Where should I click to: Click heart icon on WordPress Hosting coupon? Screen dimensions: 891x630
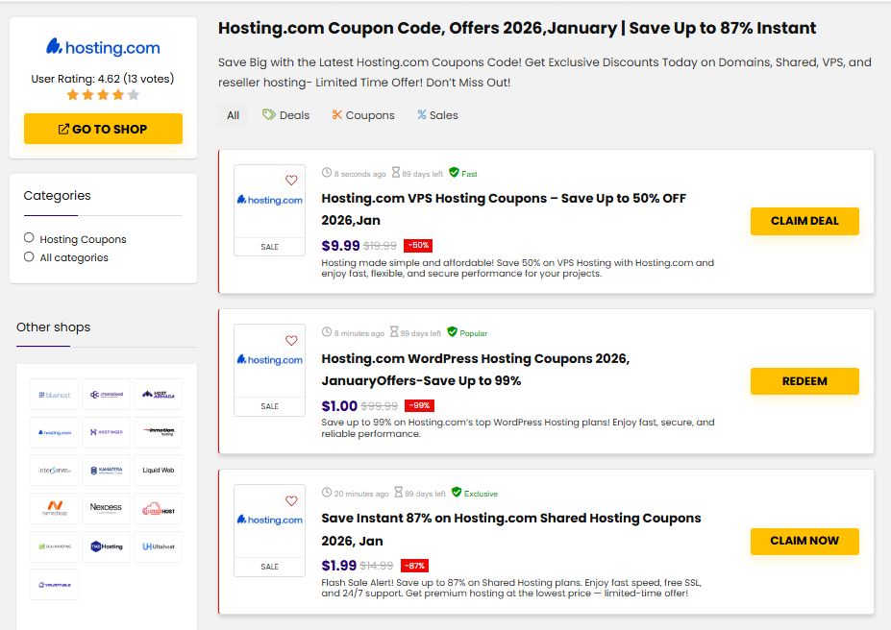pos(291,341)
